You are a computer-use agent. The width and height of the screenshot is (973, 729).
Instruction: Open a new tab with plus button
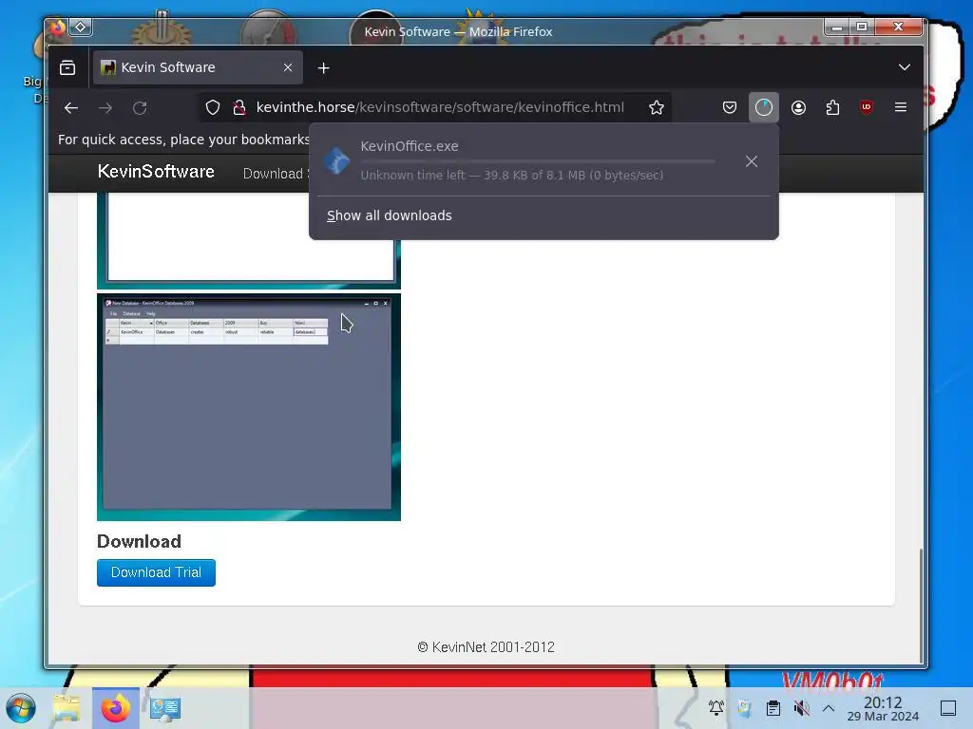tap(323, 68)
